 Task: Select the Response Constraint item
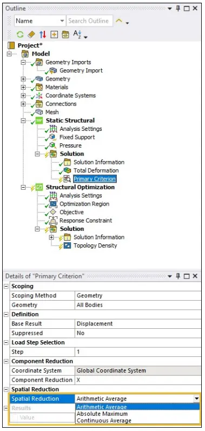pyautogui.click(x=86, y=221)
